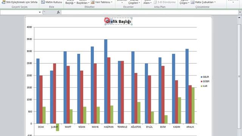
Task: Click the KASIM axis label
Action: coord(177,127)
